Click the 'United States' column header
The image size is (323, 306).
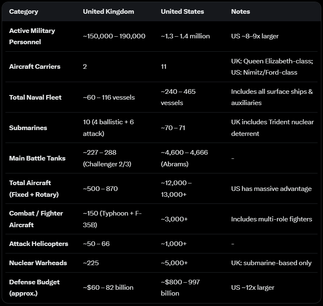[x=182, y=12]
